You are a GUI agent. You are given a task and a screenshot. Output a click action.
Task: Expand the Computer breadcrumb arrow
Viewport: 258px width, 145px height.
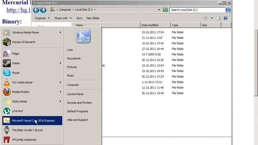pos(73,10)
